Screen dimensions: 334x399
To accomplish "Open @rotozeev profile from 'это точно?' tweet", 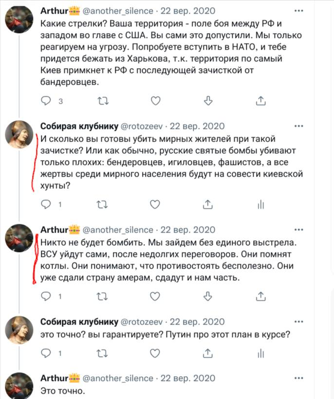I will [x=141, y=322].
